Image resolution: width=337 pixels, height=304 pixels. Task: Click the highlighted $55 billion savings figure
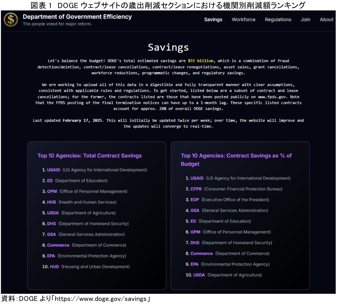(x=200, y=61)
